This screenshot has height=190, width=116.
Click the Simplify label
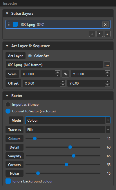click(x=14, y=156)
